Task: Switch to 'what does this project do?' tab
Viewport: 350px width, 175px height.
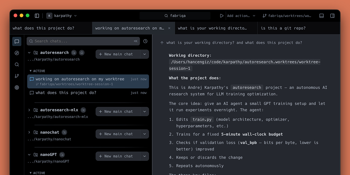Action: click(x=51, y=28)
